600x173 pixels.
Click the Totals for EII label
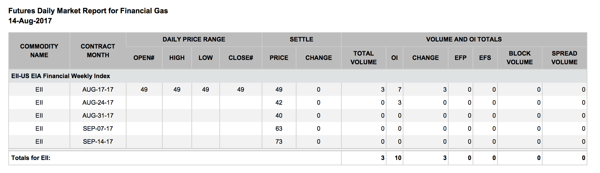(x=31, y=158)
